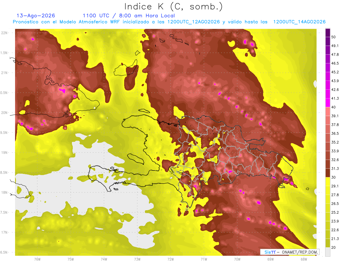The width and height of the screenshot is (341, 263).
Task: Click the '1.5N' latitude label
Action: (4, 53)
